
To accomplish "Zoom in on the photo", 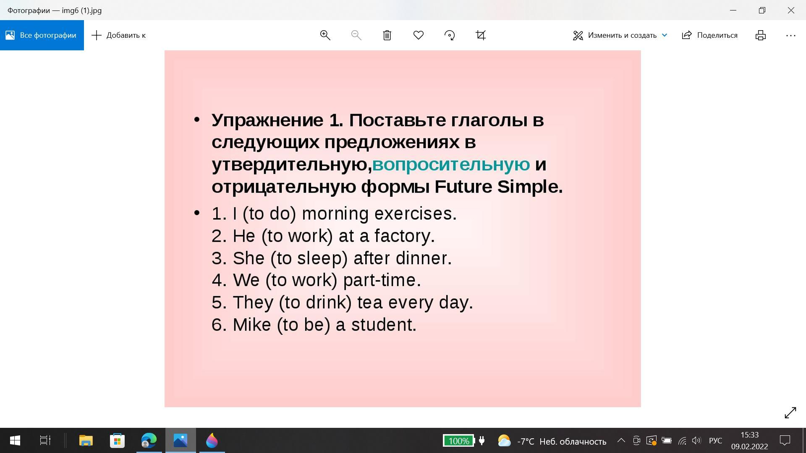I will click(325, 35).
